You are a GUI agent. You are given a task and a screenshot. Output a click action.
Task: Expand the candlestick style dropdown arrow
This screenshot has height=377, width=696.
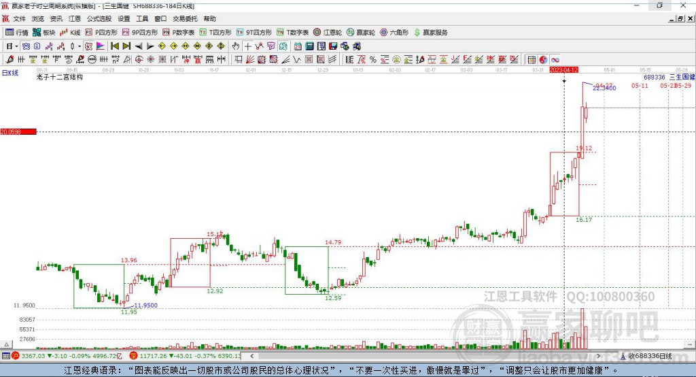pyautogui.click(x=80, y=46)
